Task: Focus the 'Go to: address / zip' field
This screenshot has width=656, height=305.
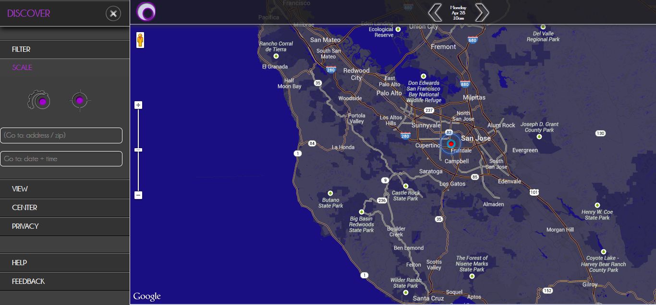Action: 61,136
